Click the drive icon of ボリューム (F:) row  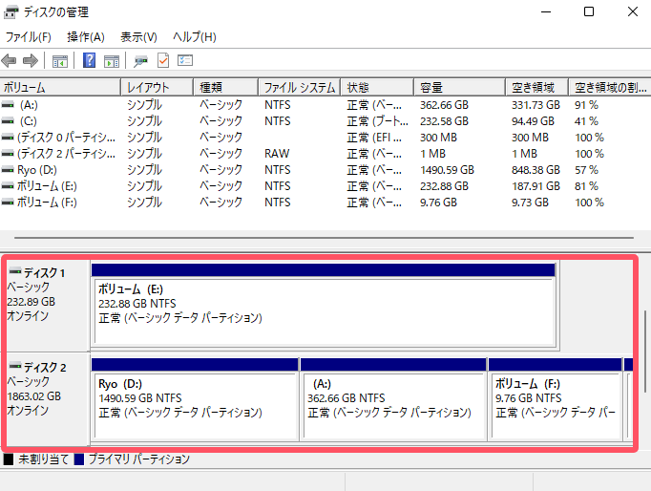pos(8,203)
